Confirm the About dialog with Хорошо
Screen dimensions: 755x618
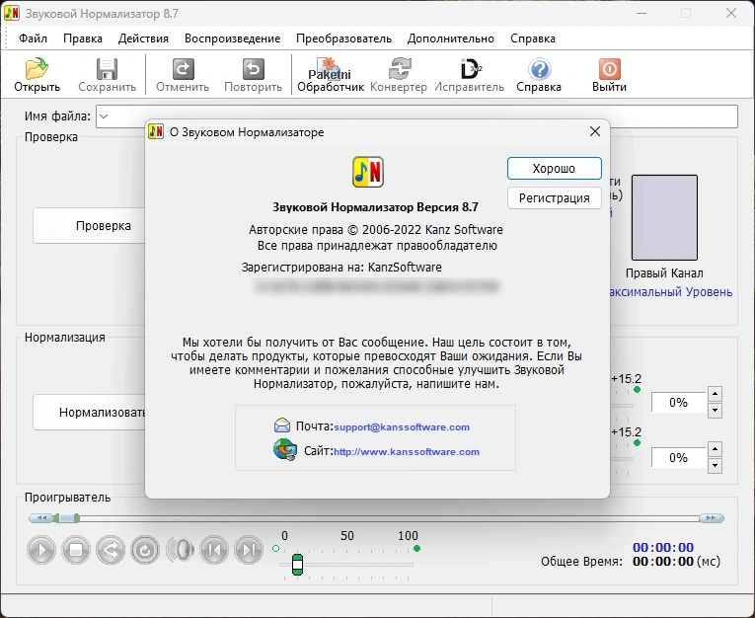(555, 168)
